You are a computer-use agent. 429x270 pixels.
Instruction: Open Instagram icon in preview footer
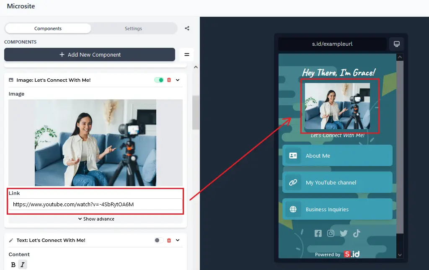pos(331,234)
